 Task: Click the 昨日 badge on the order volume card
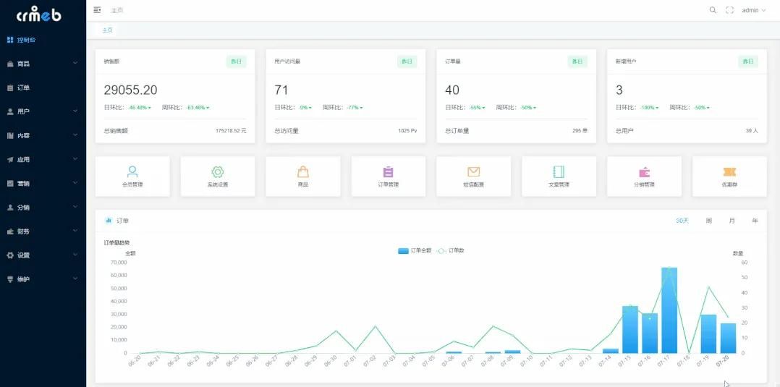577,61
